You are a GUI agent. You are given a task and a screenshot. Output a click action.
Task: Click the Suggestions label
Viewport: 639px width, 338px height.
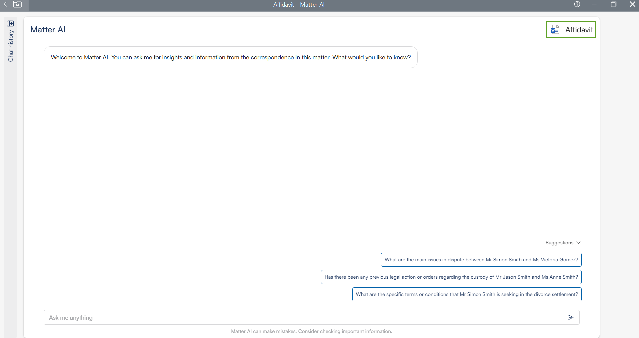point(559,243)
